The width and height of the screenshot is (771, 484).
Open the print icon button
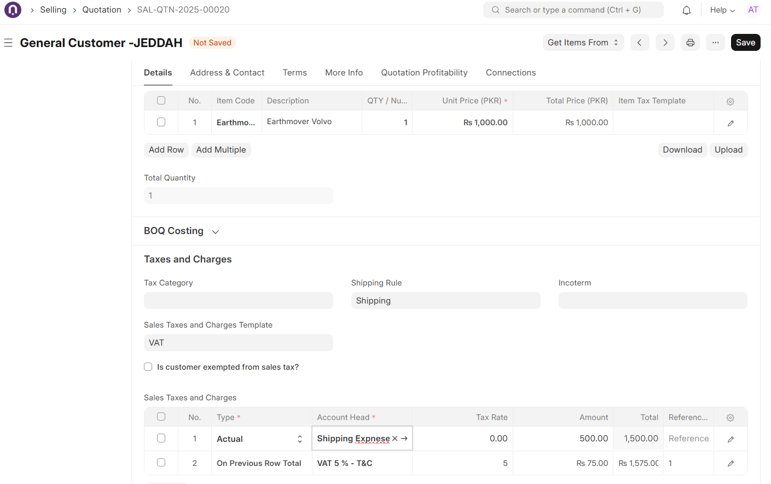tap(690, 43)
